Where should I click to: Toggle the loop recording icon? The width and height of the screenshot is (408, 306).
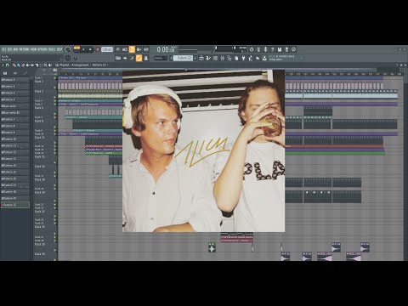pyautogui.click(x=146, y=49)
